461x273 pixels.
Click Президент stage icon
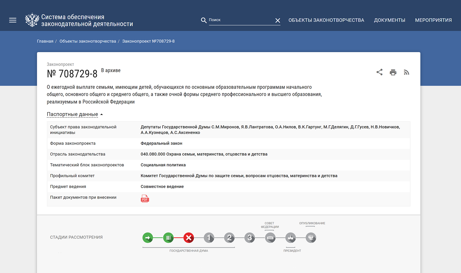[x=290, y=238]
